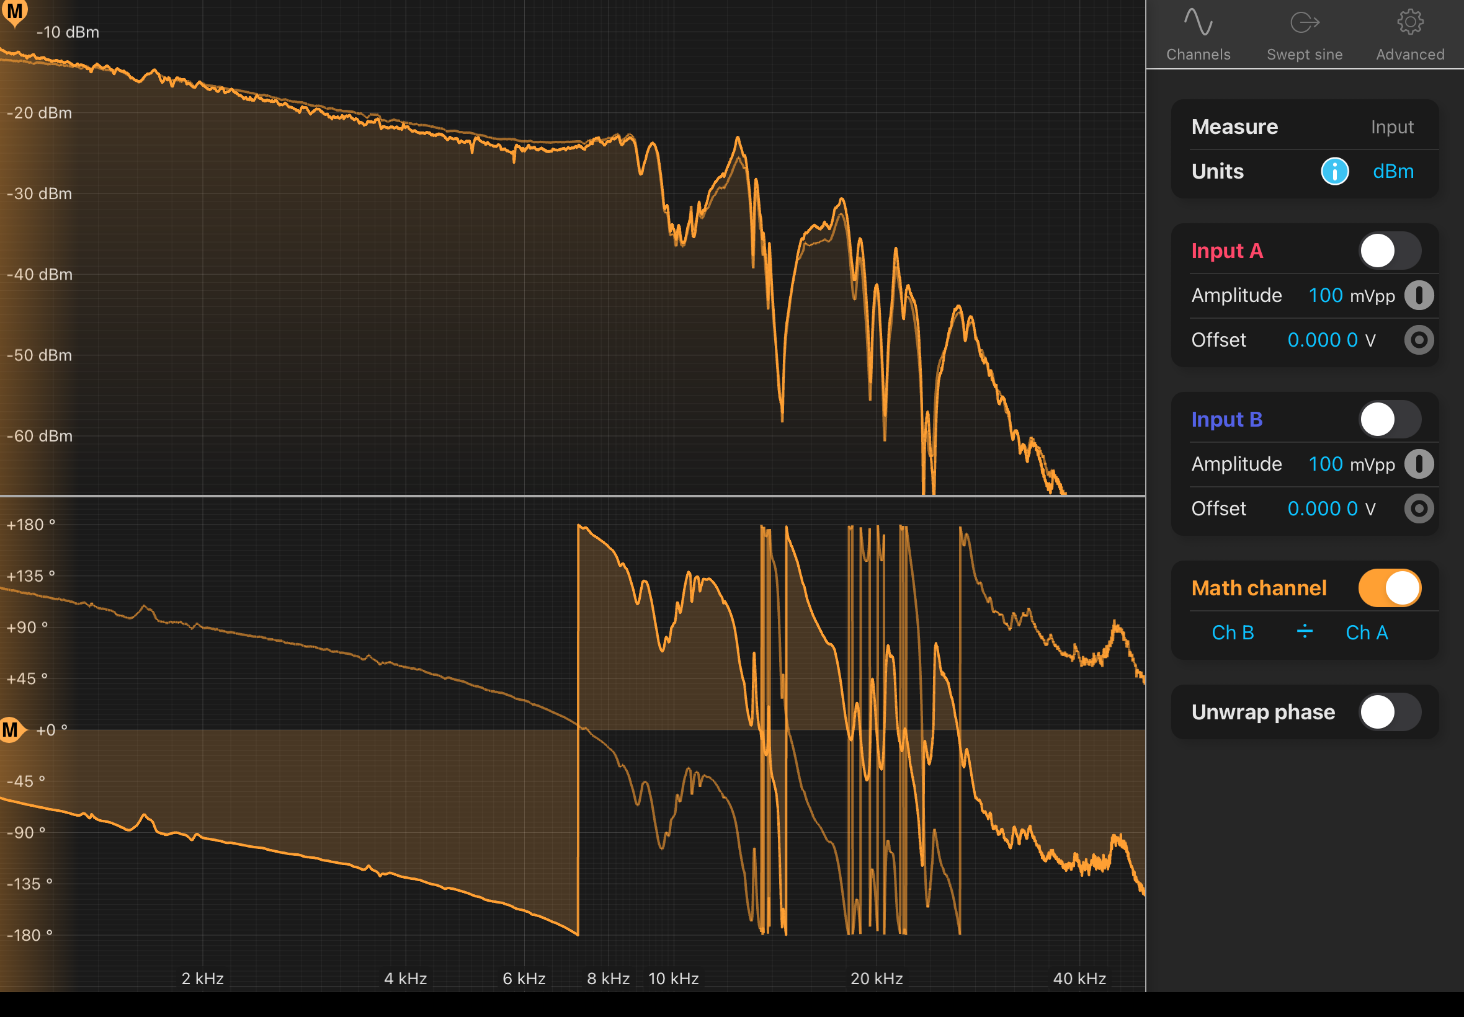The height and width of the screenshot is (1017, 1464).
Task: Edit Input B offset value
Action: (1331, 508)
